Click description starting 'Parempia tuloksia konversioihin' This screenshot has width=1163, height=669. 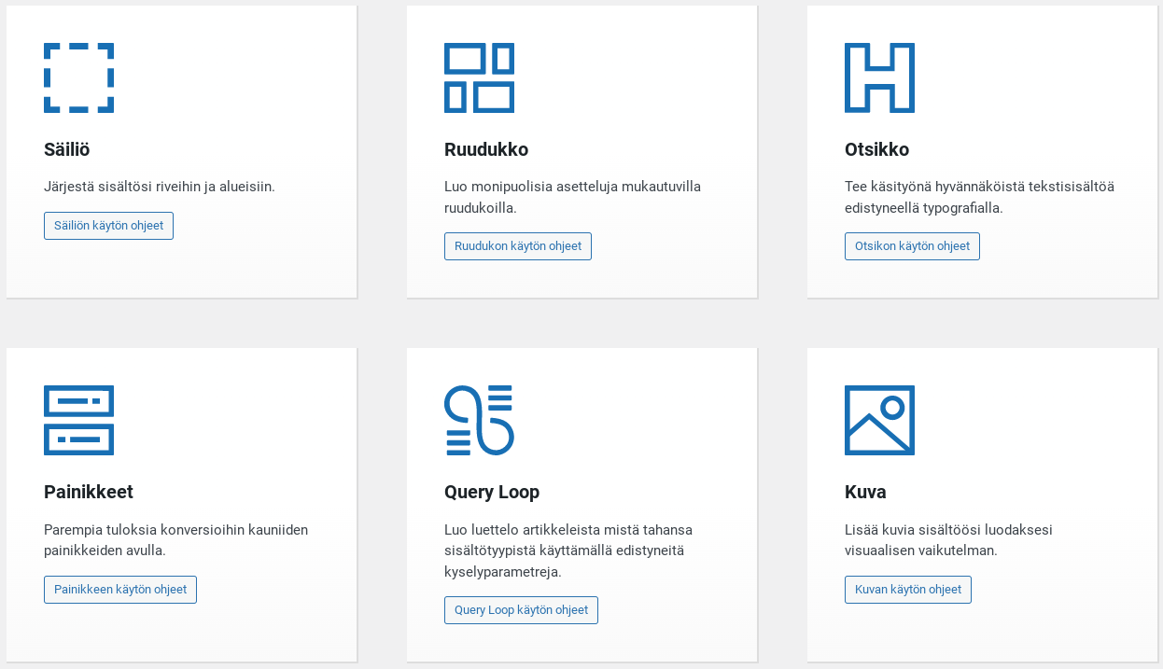175,540
